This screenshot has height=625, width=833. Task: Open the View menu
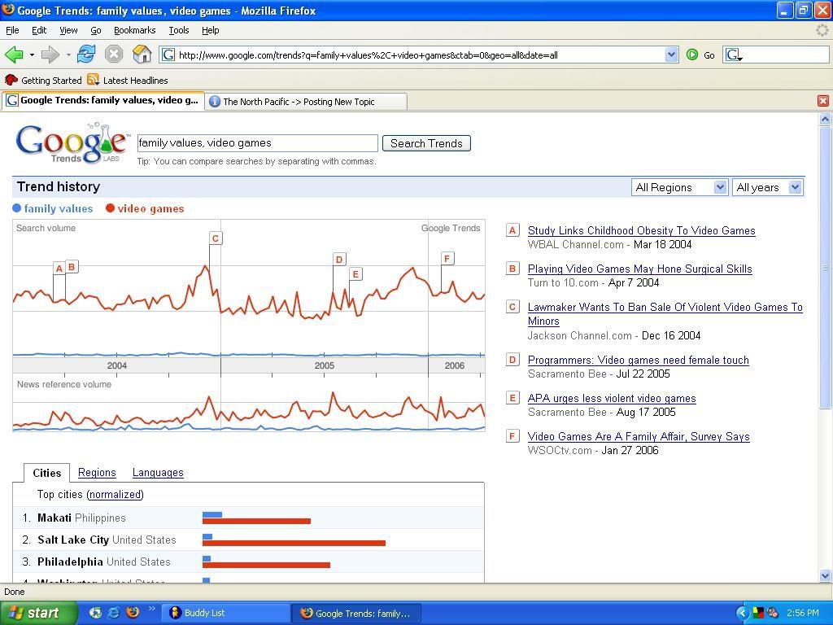pyautogui.click(x=68, y=30)
